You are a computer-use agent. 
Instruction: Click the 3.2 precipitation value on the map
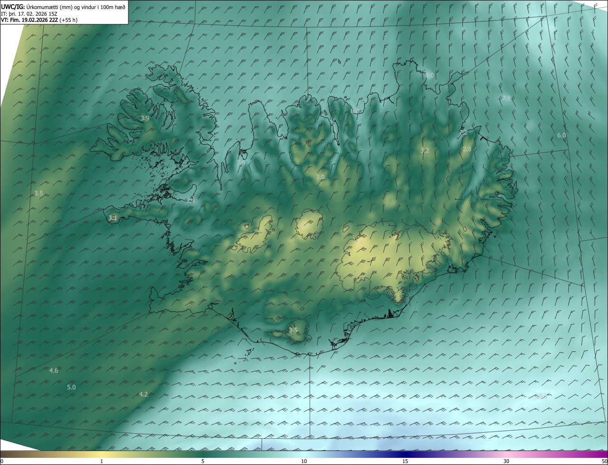[425, 151]
